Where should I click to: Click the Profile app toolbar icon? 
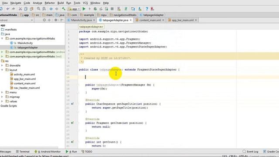(x=101, y=9)
